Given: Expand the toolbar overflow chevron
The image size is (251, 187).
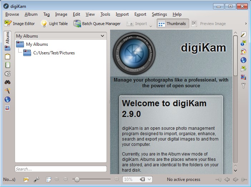Looking at the screenshot, I should tap(246, 24).
